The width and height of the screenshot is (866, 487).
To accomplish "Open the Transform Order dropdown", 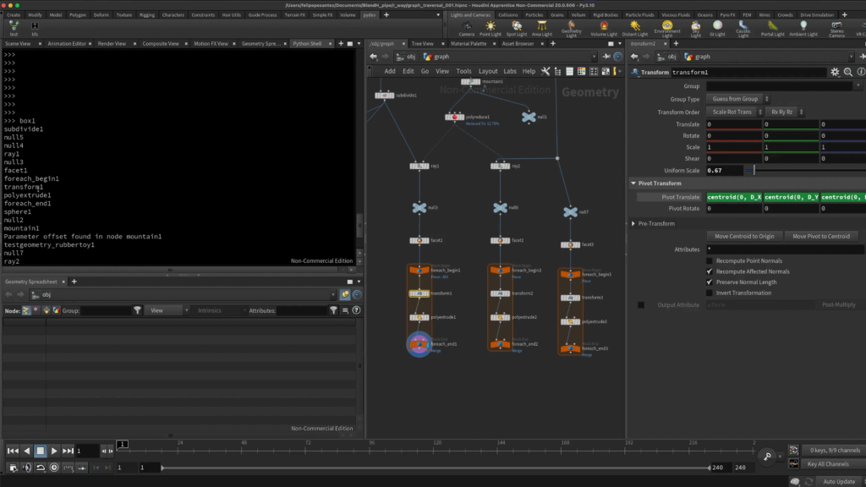I will tap(734, 112).
